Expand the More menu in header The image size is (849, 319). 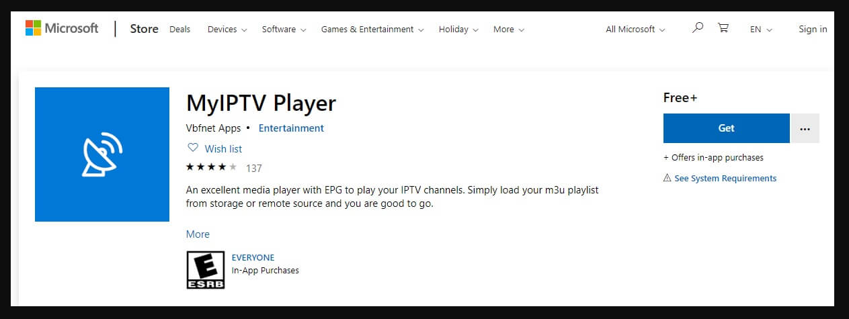coord(509,30)
